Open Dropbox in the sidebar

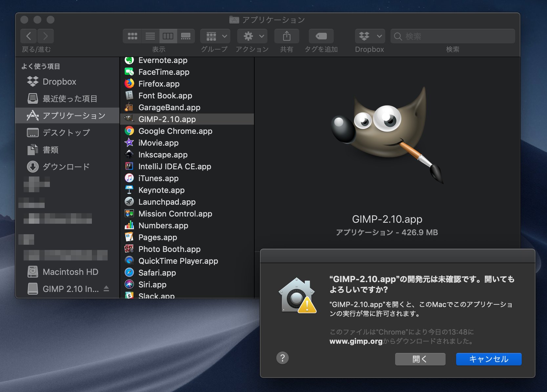(x=67, y=82)
